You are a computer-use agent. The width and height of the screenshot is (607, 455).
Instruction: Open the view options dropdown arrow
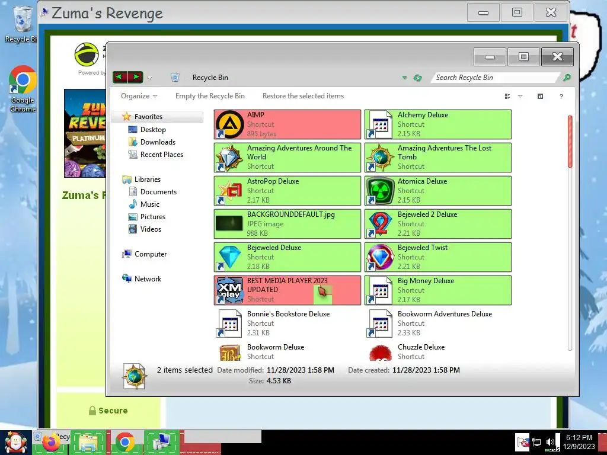click(520, 97)
